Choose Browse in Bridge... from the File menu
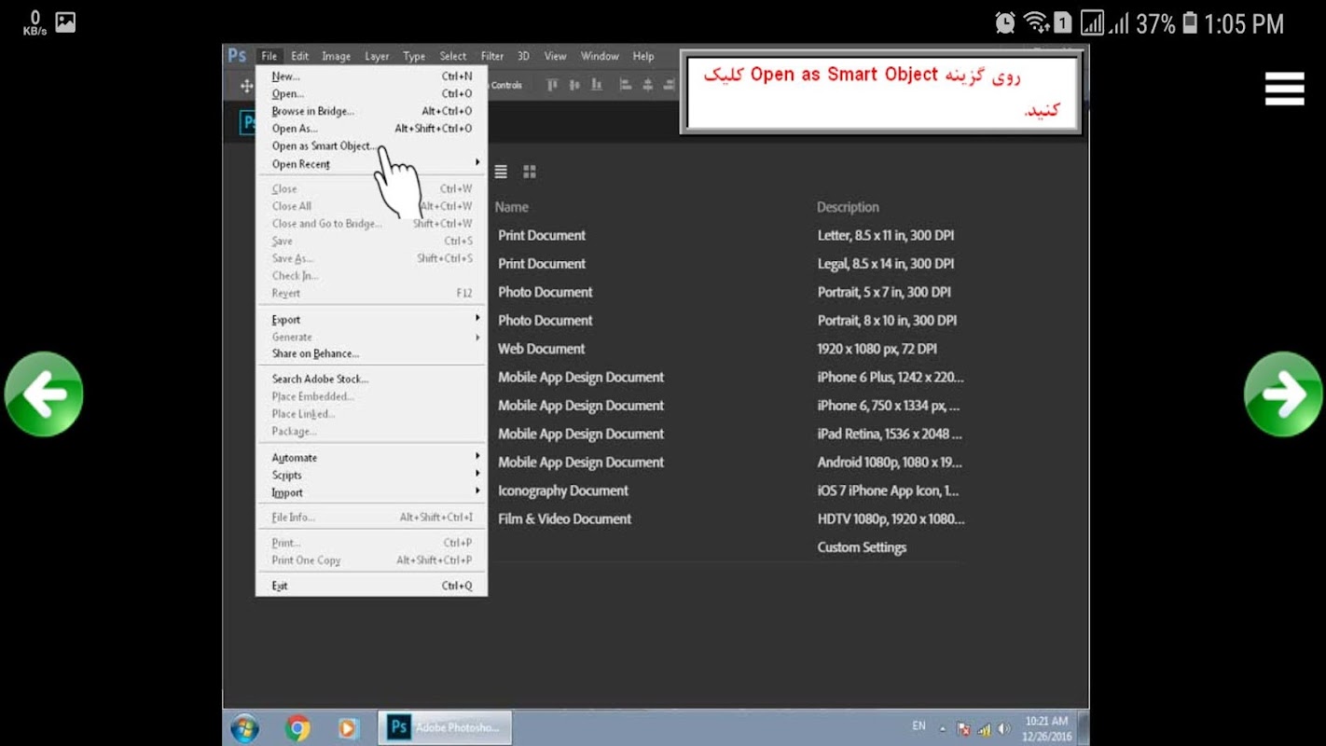This screenshot has height=746, width=1326. 371,111
